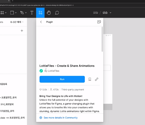Image resolution: width=145 pixels, height=125 pixels.
Task: Click the Bring Your Designs to Life heading
Action: [61, 96]
